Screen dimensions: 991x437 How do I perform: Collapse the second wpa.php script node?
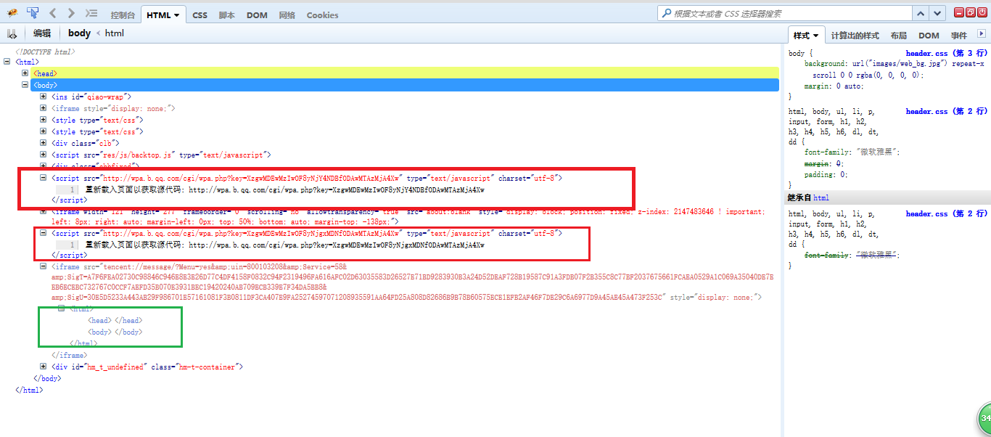[44, 233]
